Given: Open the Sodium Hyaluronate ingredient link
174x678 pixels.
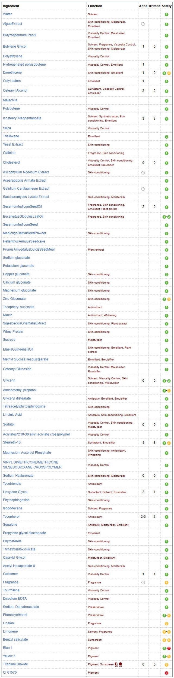Looking at the screenshot, I should pyautogui.click(x=18, y=476).
